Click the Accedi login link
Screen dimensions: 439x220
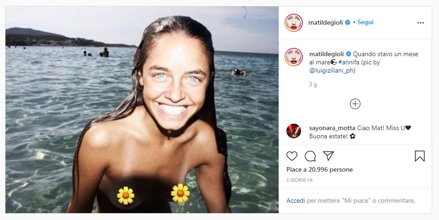[x=296, y=200]
